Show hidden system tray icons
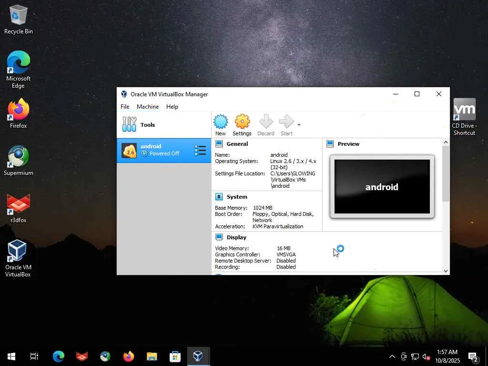The image size is (488, 366). tap(392, 356)
